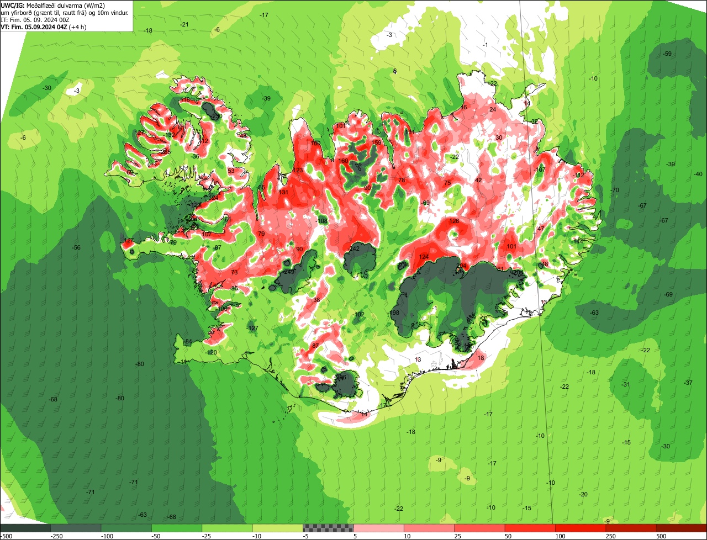
Task: Click the '-249' value on the western glacier
Action: (x=289, y=272)
